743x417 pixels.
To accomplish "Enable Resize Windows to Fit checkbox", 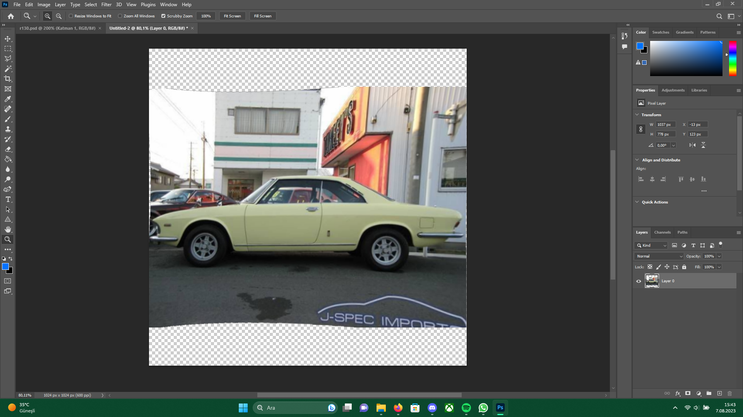I will (71, 16).
